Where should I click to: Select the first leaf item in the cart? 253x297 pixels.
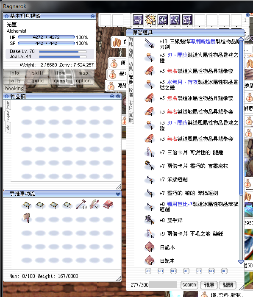tap(27, 205)
